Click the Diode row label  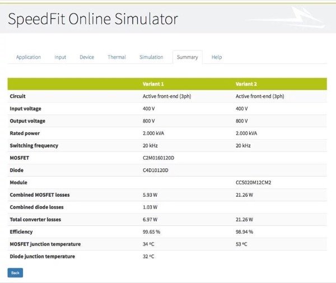pos(16,170)
